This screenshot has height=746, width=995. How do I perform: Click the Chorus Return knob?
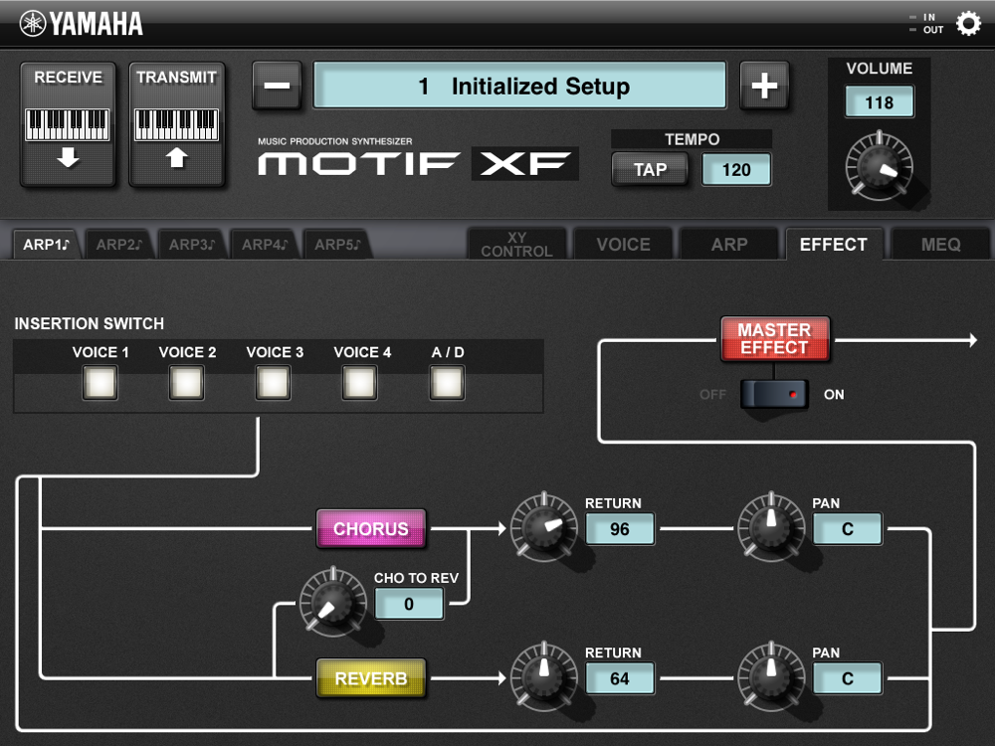point(544,526)
